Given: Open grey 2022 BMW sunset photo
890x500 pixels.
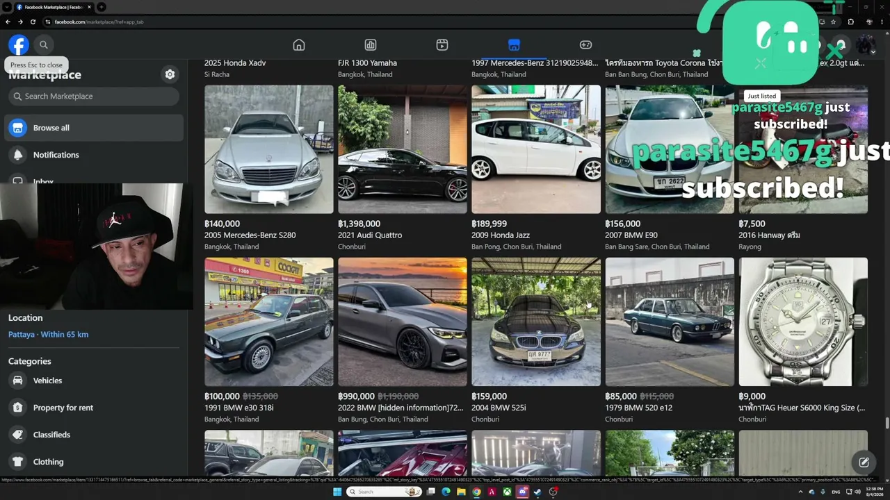Looking at the screenshot, I should coord(403,322).
